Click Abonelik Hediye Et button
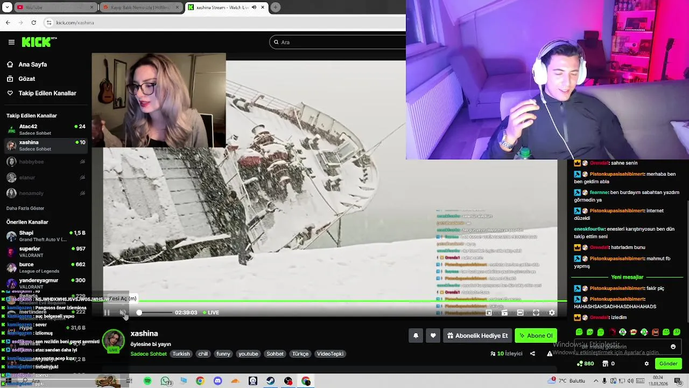Image resolution: width=689 pixels, height=388 pixels. (477, 336)
